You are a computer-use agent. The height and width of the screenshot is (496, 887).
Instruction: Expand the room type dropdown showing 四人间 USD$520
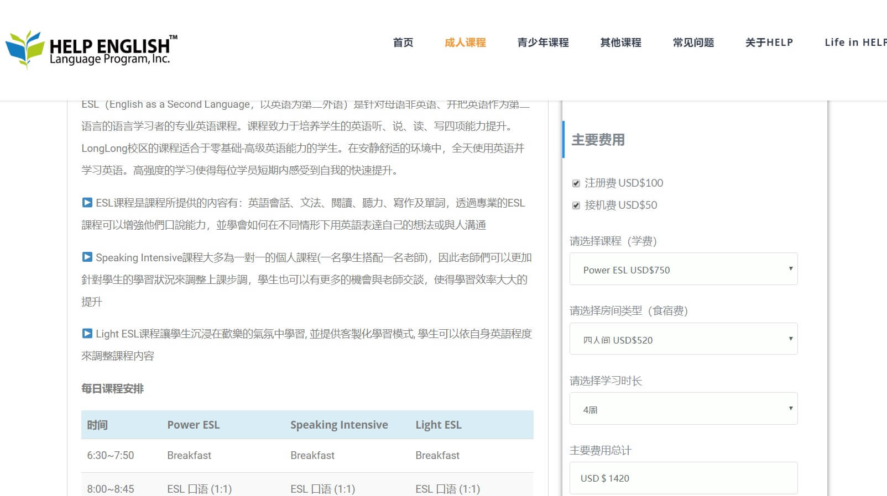(x=683, y=339)
